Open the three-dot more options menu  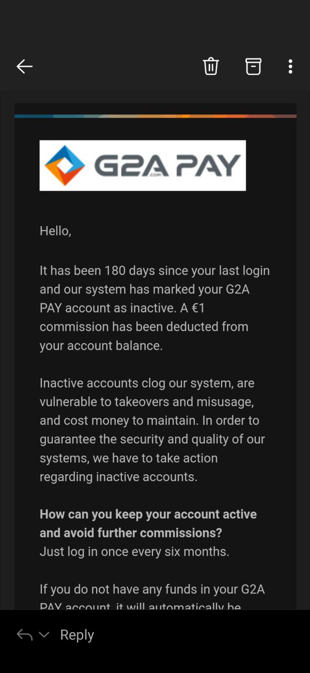[290, 66]
